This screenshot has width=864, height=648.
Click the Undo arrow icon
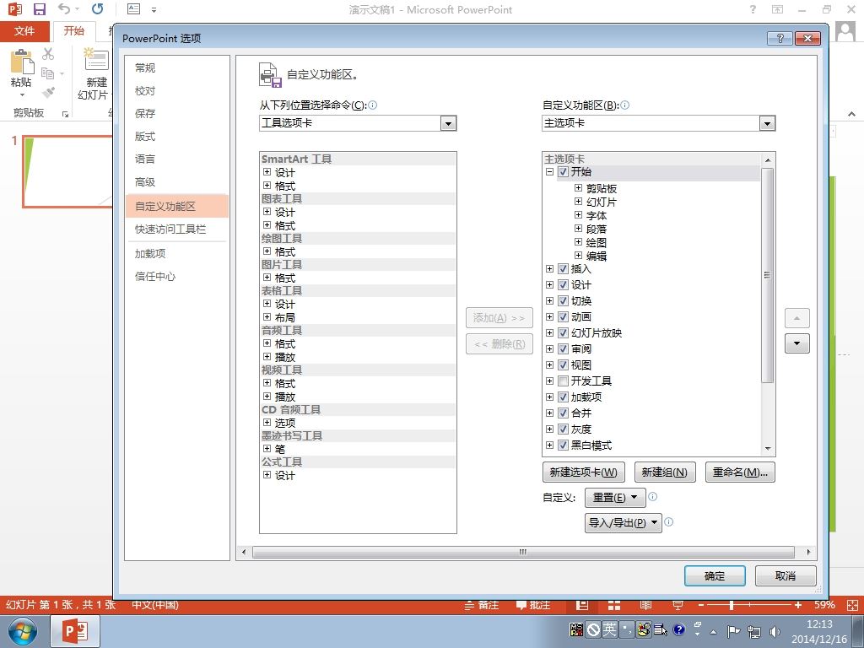(64, 8)
